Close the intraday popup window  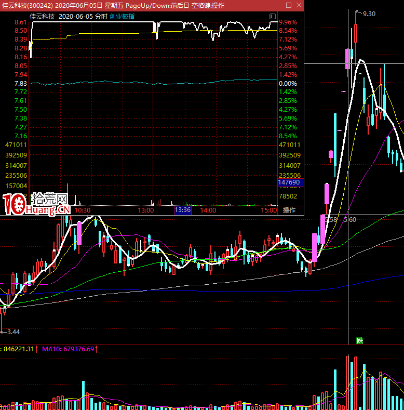(x=298, y=5)
